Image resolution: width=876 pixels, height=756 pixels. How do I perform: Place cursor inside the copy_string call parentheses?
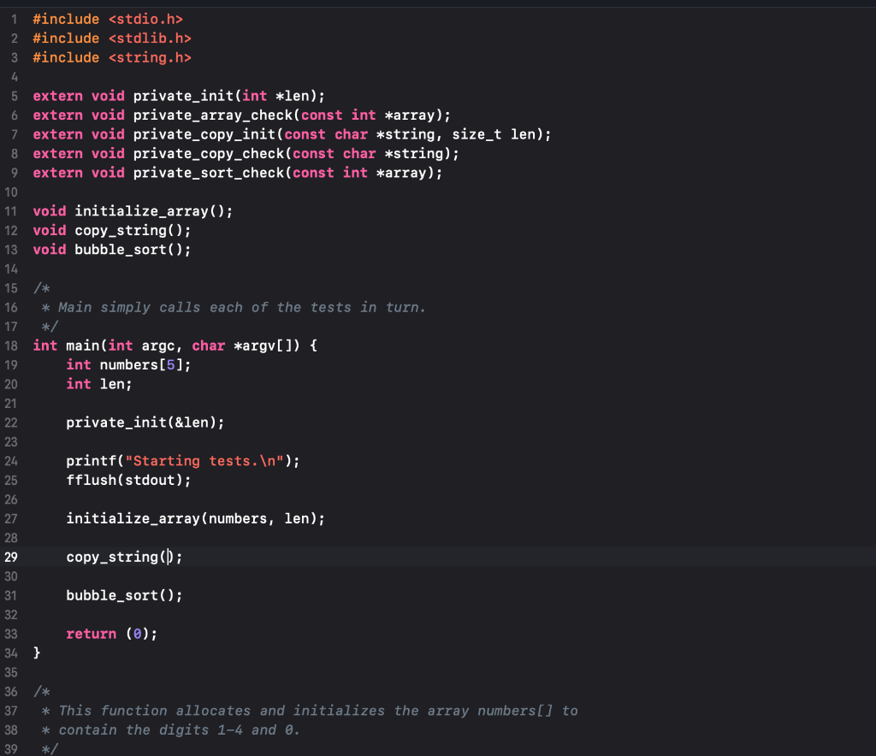click(x=169, y=557)
